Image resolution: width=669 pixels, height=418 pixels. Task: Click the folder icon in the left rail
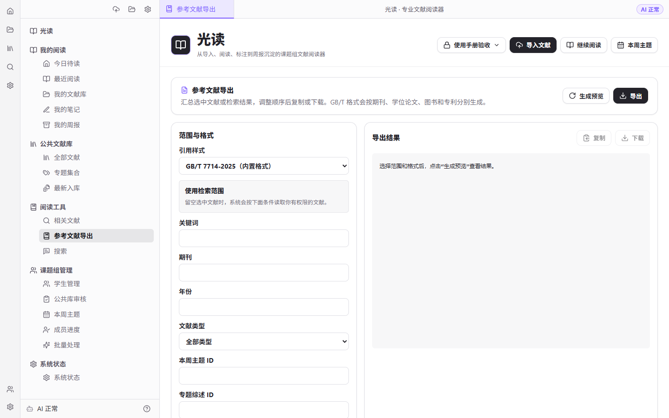10,30
